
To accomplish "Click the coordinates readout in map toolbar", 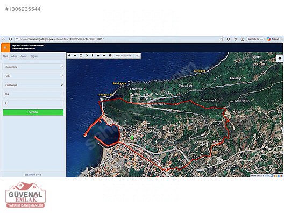I will pos(123,56).
